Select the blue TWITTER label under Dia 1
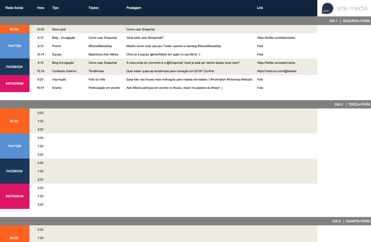Screen dimensions: 371x242 coord(14,46)
